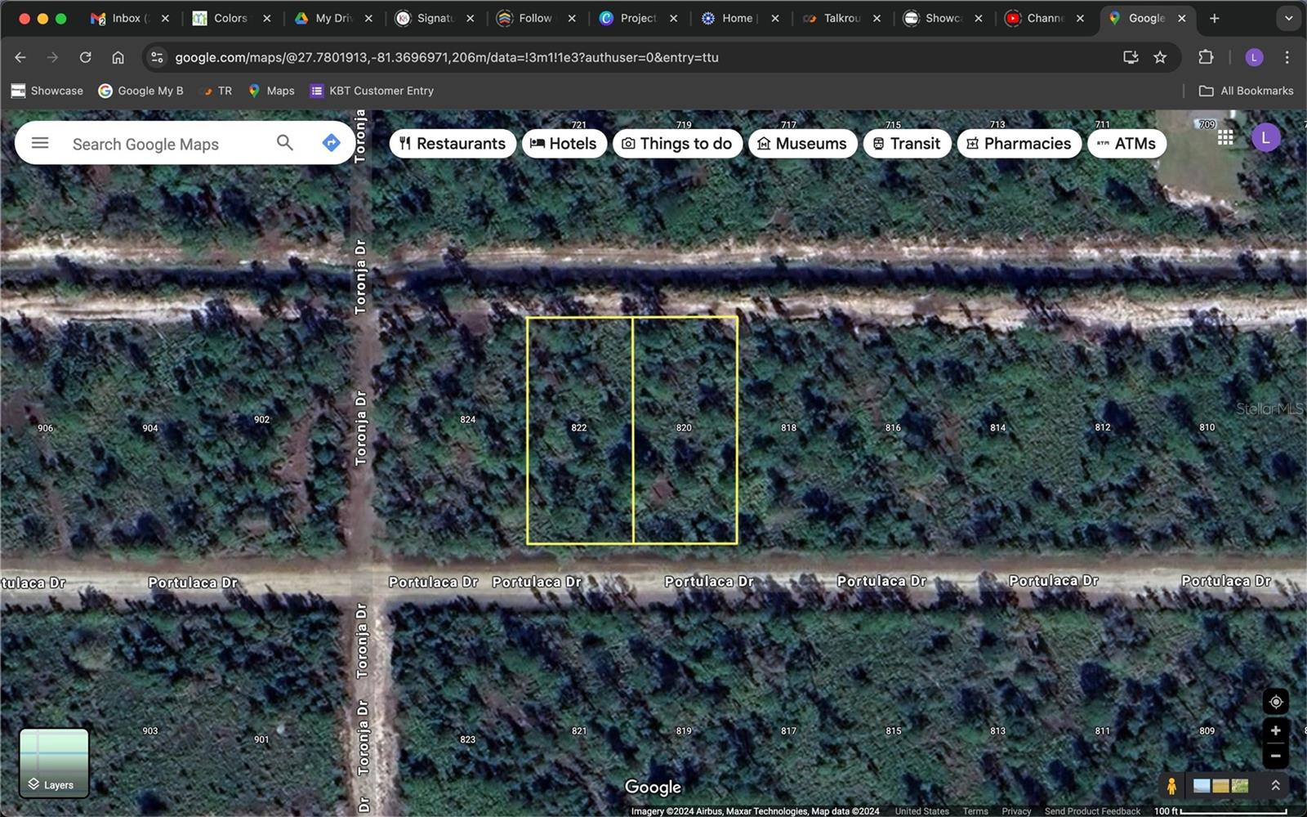The image size is (1307, 817).
Task: Switch to the YouTube Channel tab
Action: tap(1042, 17)
